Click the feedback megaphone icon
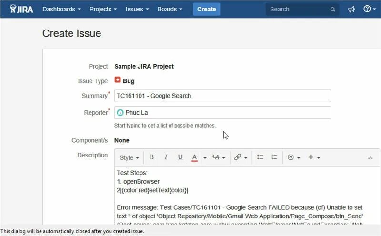This screenshot has width=381, height=236. point(351,9)
